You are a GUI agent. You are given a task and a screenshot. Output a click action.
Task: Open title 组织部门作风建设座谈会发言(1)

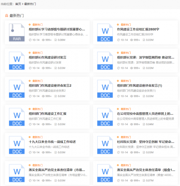pyautogui.click(x=140, y=86)
